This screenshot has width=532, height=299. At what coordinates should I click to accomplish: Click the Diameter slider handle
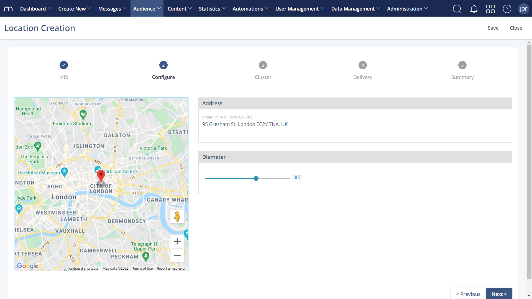tap(256, 179)
